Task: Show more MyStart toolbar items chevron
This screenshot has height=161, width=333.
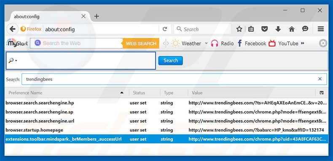Action: tap(303, 43)
